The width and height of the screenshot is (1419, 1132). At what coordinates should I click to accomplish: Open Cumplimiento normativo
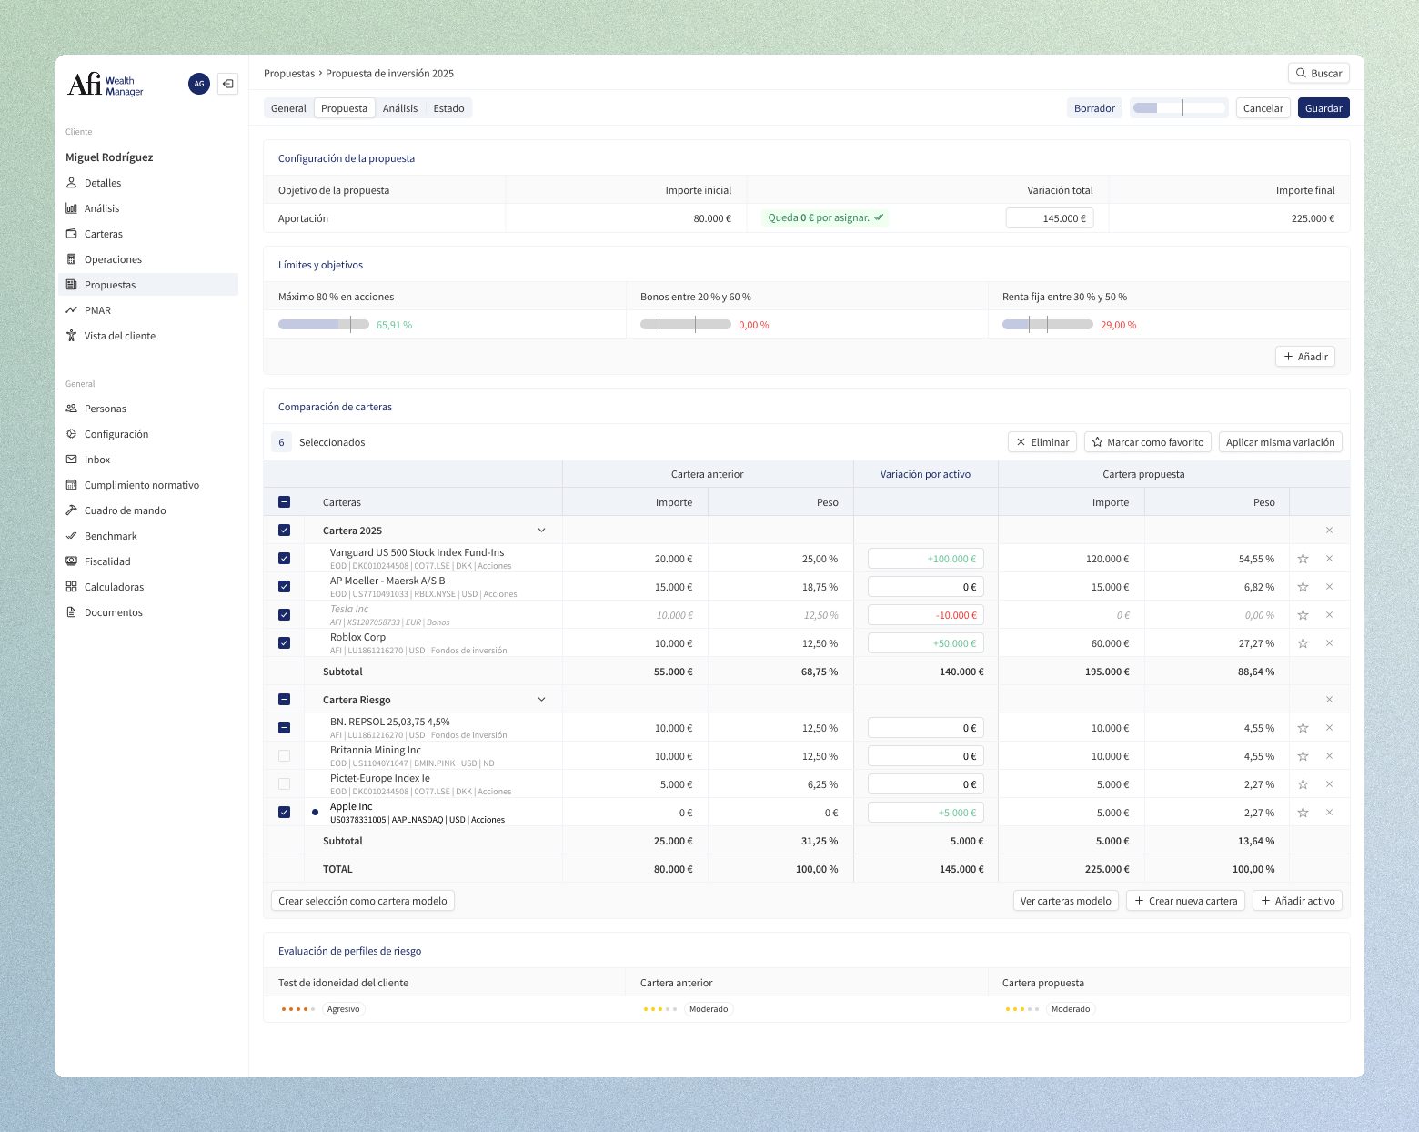coord(141,485)
